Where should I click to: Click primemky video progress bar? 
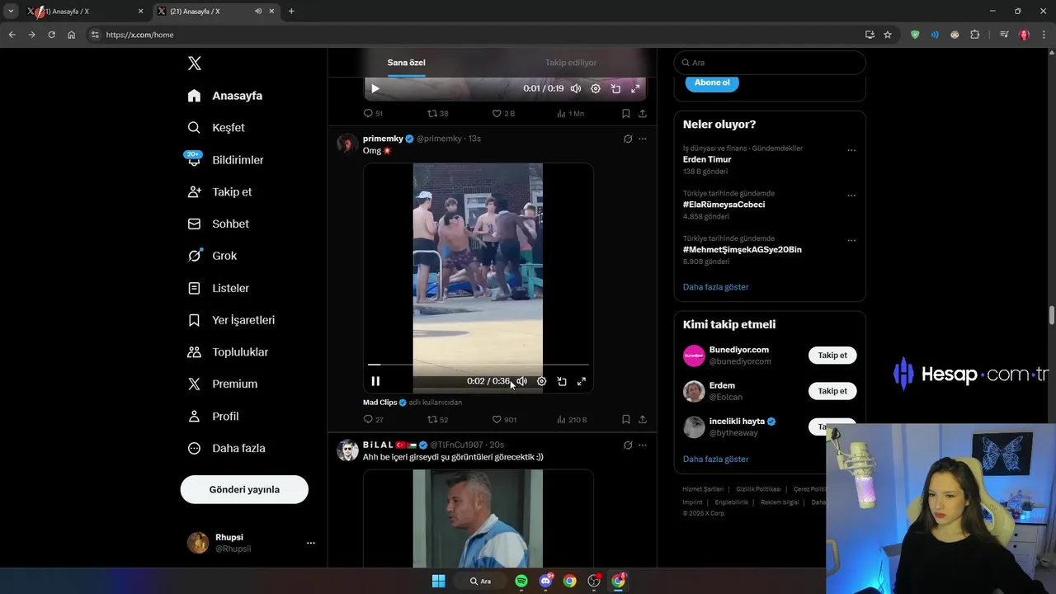tap(478, 364)
